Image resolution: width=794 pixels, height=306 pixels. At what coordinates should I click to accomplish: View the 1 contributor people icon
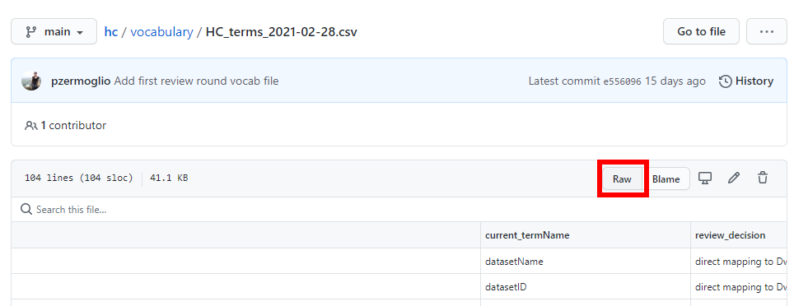pyautogui.click(x=31, y=125)
